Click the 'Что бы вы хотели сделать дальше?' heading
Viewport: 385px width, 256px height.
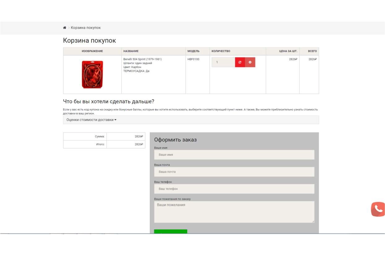[109, 101]
